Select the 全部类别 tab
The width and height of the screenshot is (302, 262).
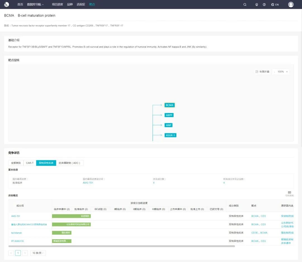[16, 163]
